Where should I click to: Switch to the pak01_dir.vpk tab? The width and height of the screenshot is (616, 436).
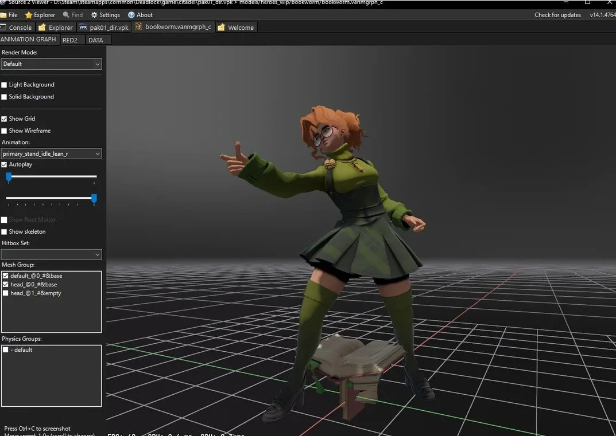click(x=104, y=28)
